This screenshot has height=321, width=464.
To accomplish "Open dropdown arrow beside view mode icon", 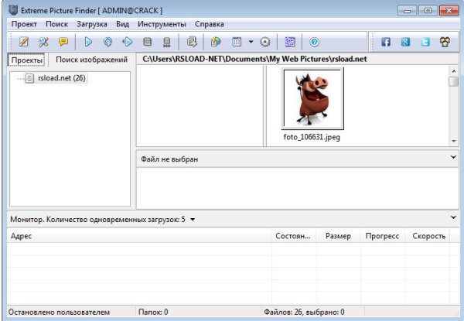I will 251,42.
